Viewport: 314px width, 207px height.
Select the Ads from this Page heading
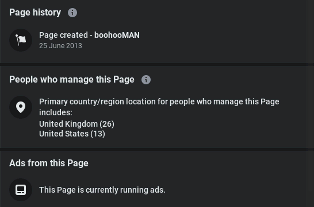tap(49, 163)
